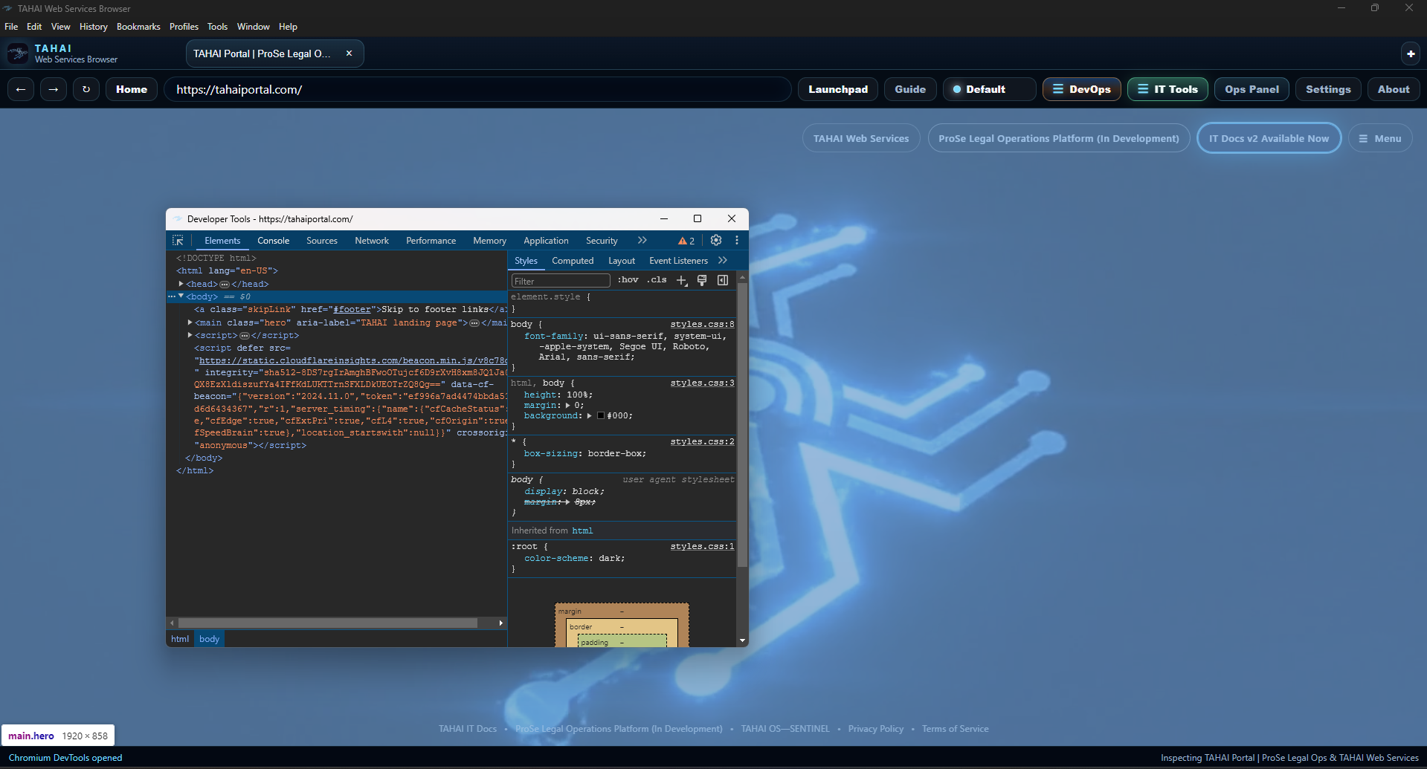
Task: Open the DevOps menu dropdown
Action: [x=1082, y=89]
